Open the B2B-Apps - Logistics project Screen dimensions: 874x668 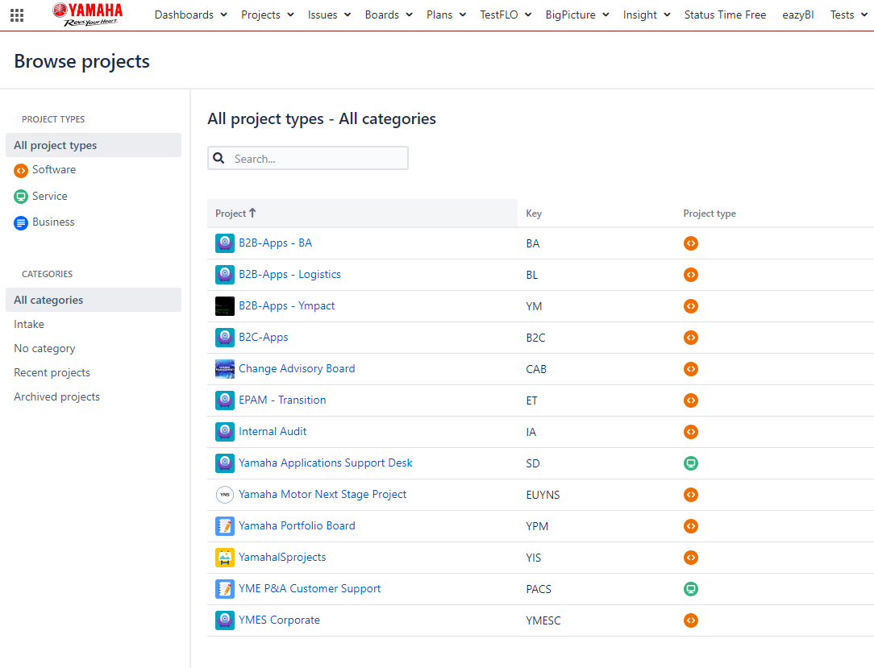(289, 275)
